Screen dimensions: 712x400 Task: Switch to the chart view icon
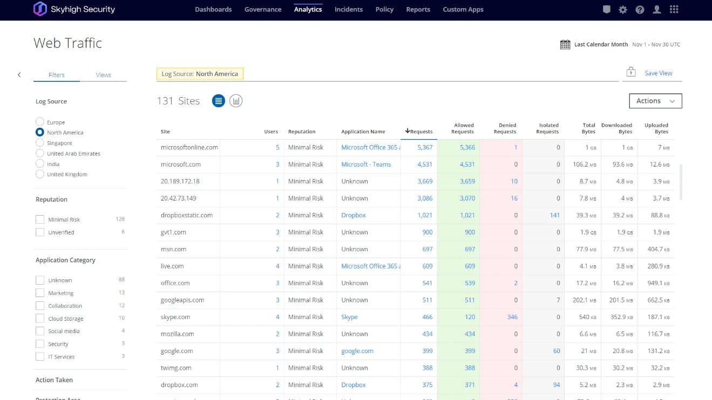pos(236,101)
